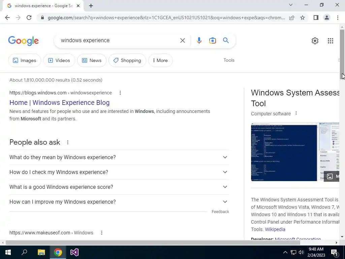The width and height of the screenshot is (345, 259).
Task: Click the scroll down arrow on vertical bar
Action: point(342,237)
